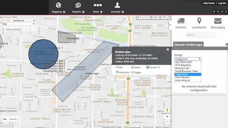Click the orange location pin icon in toolbar
Image resolution: width=228 pixels, height=128 pixels.
click(164, 18)
